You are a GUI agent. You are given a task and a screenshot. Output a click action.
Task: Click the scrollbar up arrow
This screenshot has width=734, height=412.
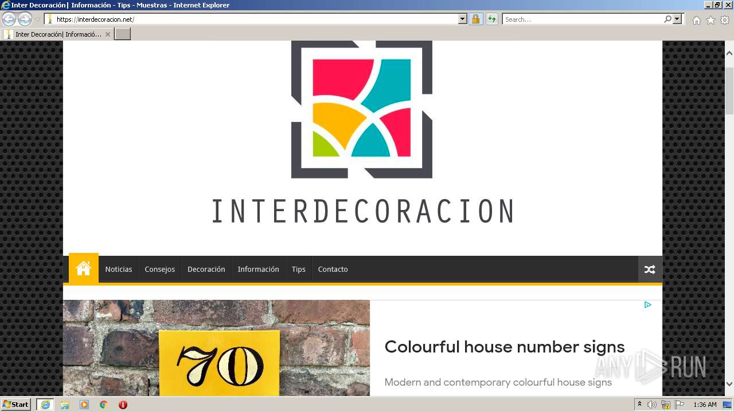(729, 53)
